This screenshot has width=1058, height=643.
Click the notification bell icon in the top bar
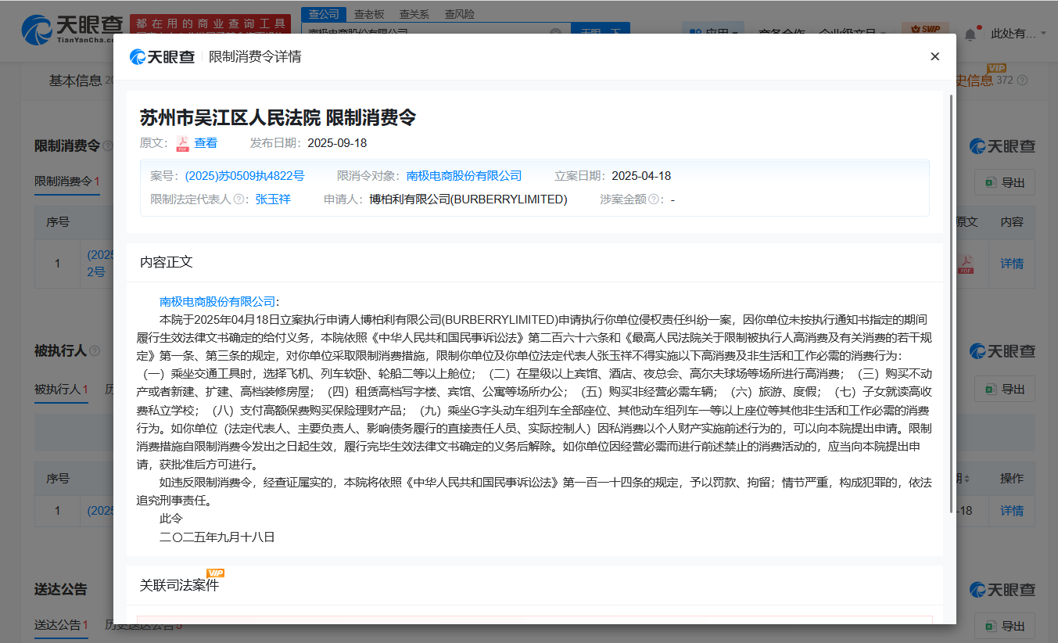(970, 34)
